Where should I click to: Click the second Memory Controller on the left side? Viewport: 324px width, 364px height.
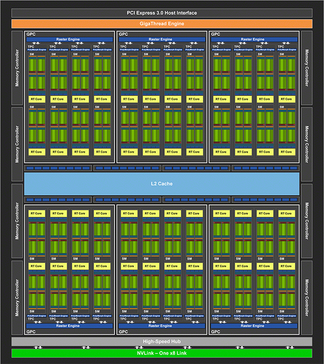coord(17,144)
